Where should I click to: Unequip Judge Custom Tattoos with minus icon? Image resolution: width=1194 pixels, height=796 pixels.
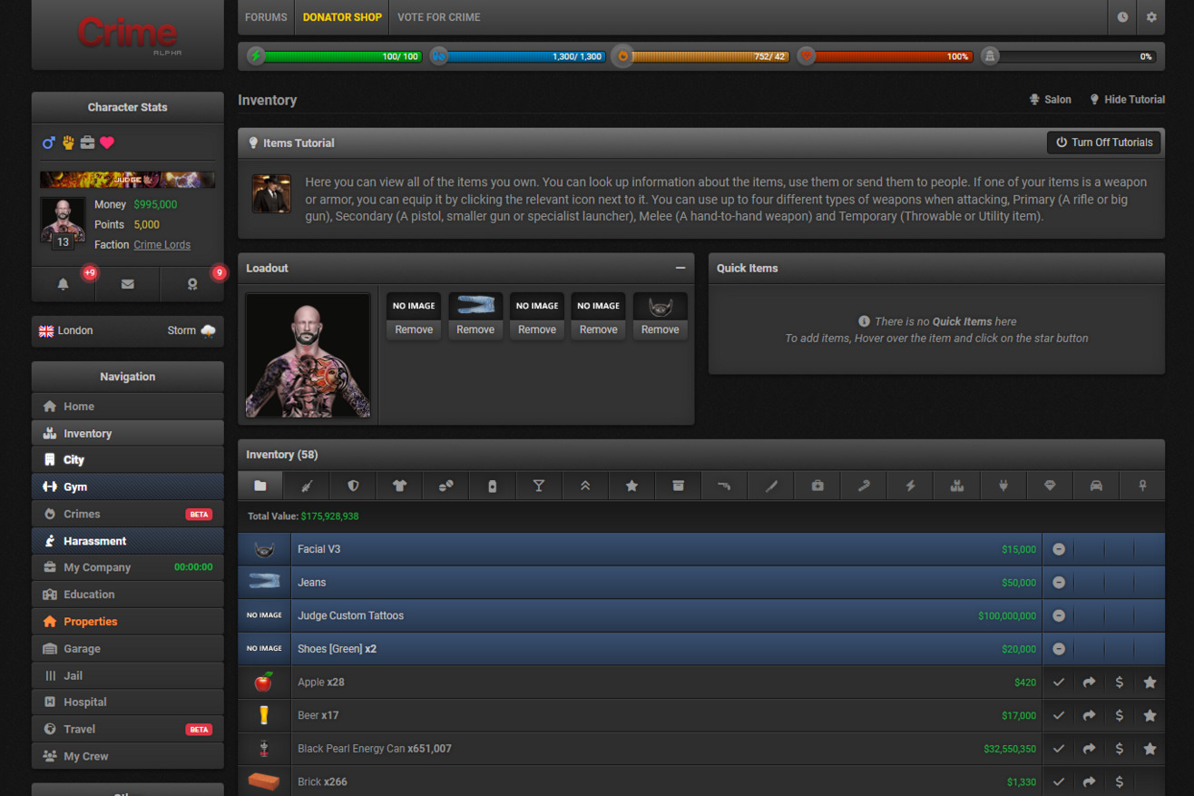pyautogui.click(x=1059, y=615)
